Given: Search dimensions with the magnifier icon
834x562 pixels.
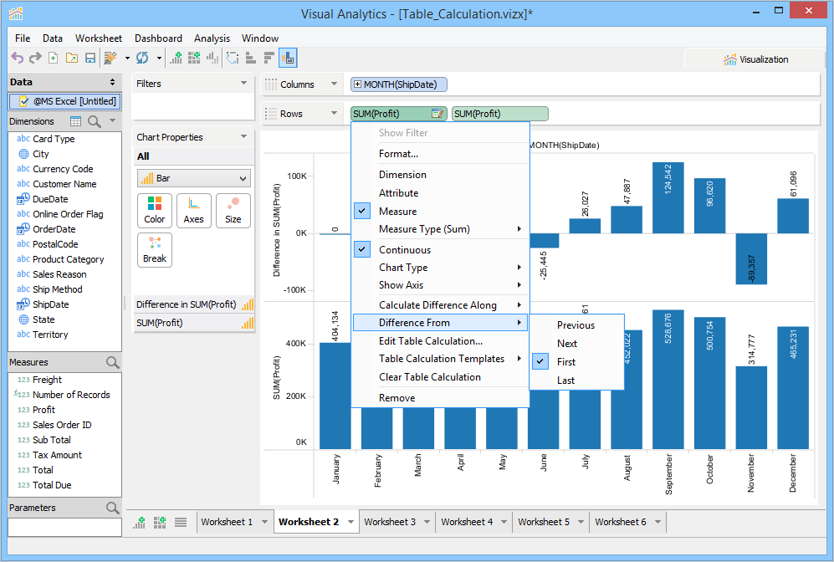Looking at the screenshot, I should 95,121.
